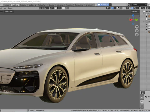Switch to material preview shading
This screenshot has width=150, height=112.
pyautogui.click(x=132, y=8)
